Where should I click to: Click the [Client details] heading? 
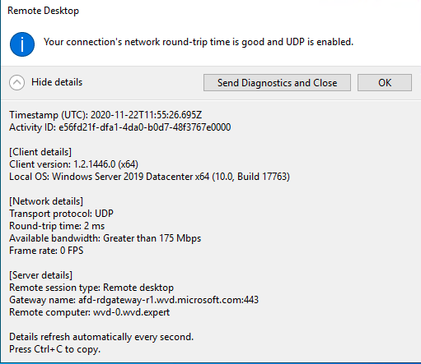click(x=40, y=152)
